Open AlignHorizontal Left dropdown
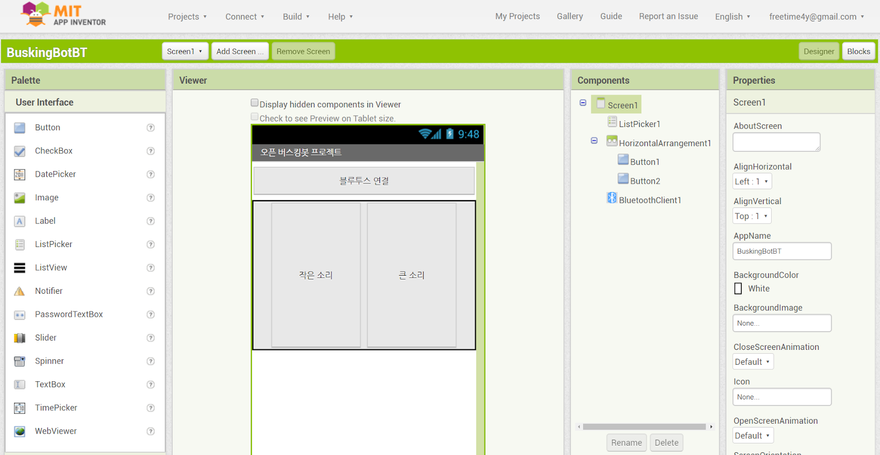Image resolution: width=880 pixels, height=455 pixels. click(x=752, y=181)
